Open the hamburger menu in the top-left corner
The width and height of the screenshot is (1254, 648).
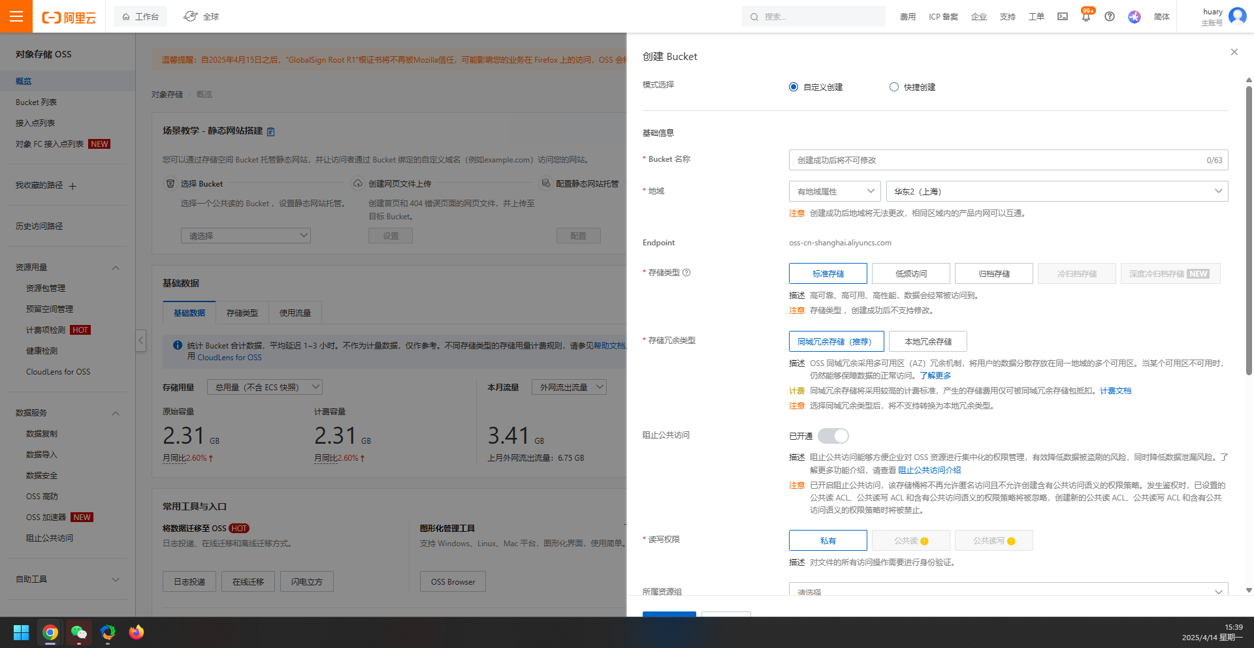[16, 16]
